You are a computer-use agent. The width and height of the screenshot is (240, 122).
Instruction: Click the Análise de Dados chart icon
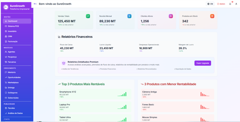[6, 113]
